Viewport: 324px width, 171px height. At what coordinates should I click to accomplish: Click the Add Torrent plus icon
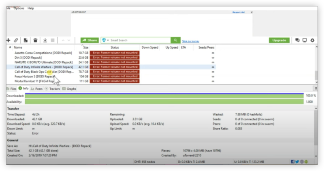(x=8, y=40)
